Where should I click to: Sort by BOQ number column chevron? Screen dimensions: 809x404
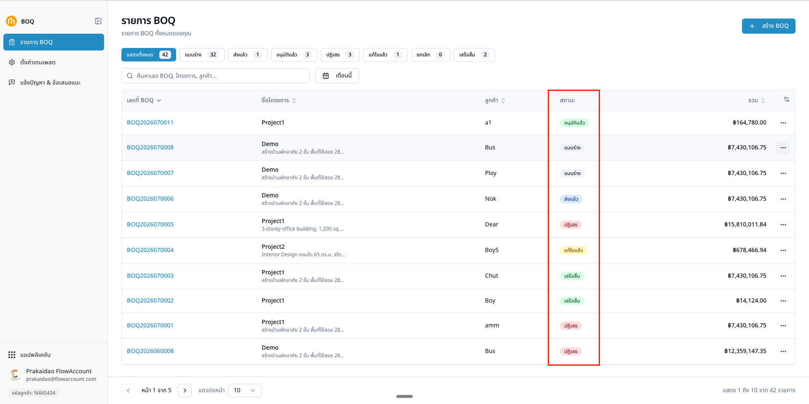(x=159, y=101)
